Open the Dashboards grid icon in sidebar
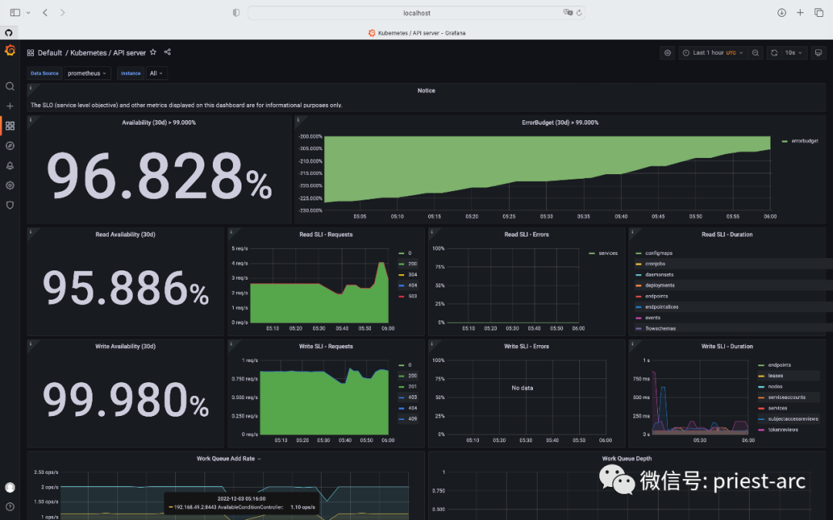 click(x=9, y=126)
